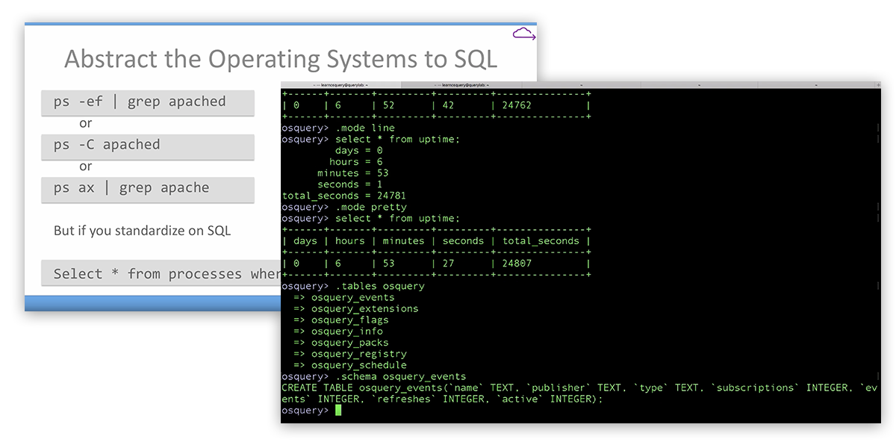This screenshot has width=896, height=442.
Task: Click the cloud logo on the slide
Action: coord(524,34)
